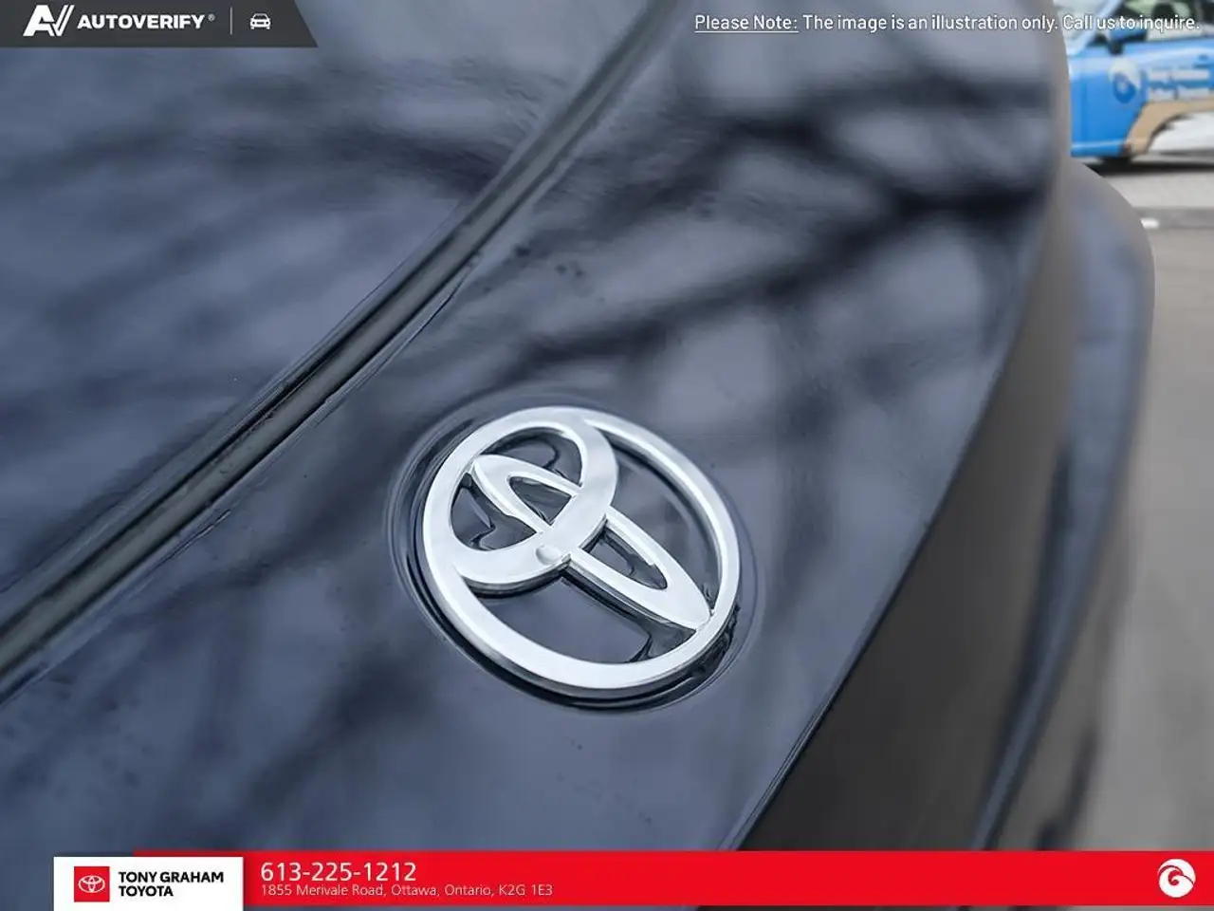The height and width of the screenshot is (911, 1214).
Task: Click the AutoVerify AV logo mark
Action: [47, 21]
